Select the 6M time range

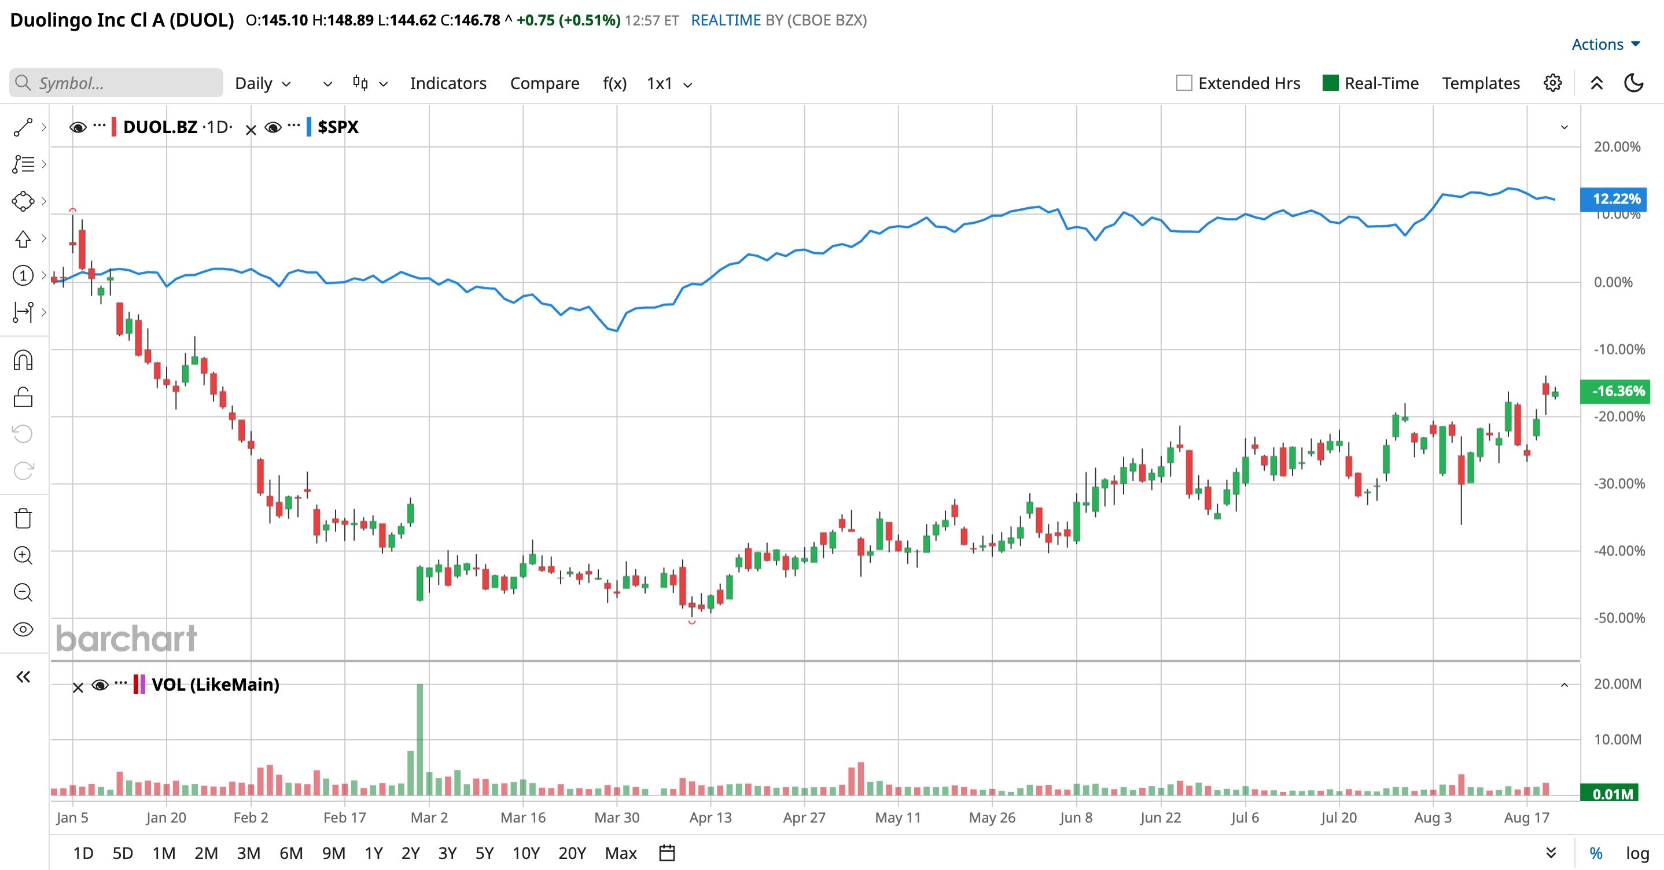point(290,853)
